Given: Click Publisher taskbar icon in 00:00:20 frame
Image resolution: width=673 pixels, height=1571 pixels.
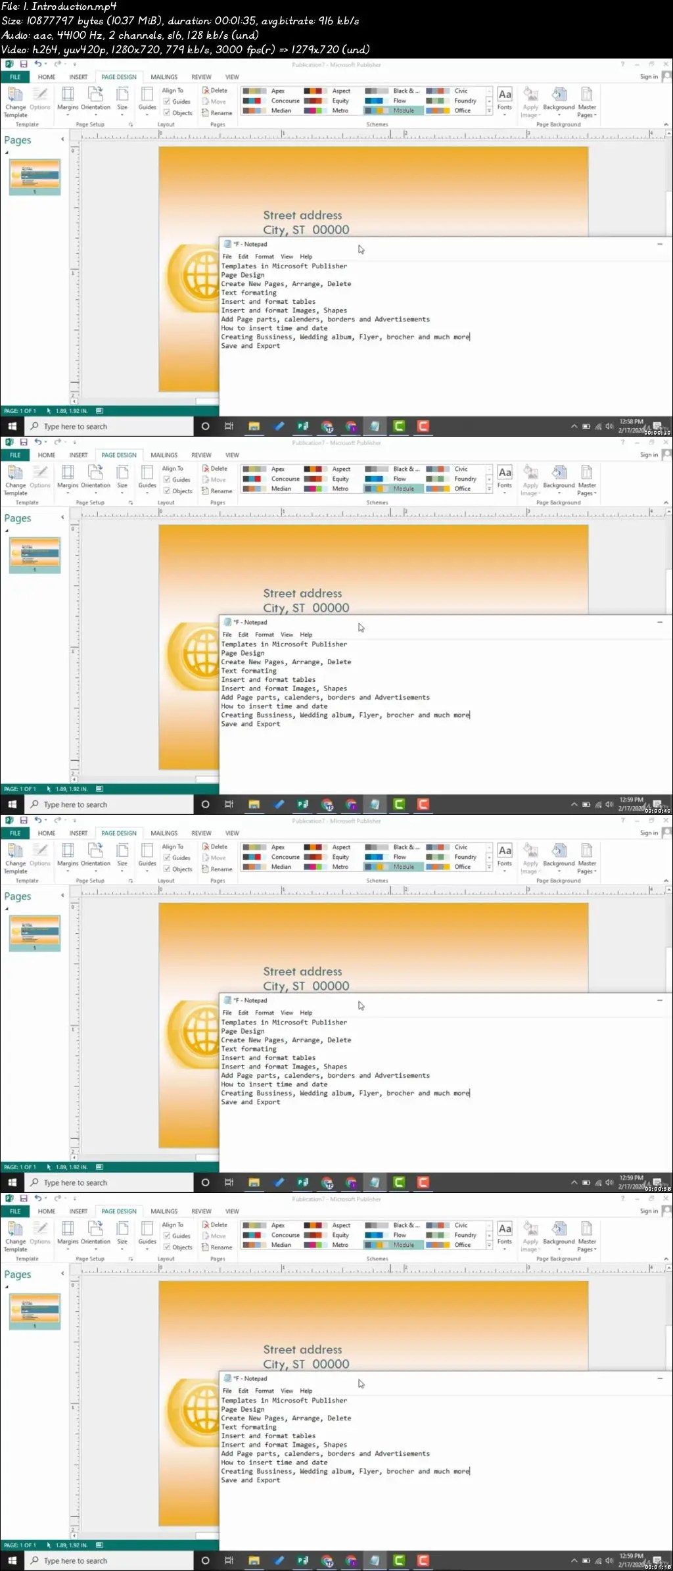Looking at the screenshot, I should 303,426.
